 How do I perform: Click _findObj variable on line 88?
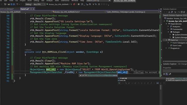69,72
